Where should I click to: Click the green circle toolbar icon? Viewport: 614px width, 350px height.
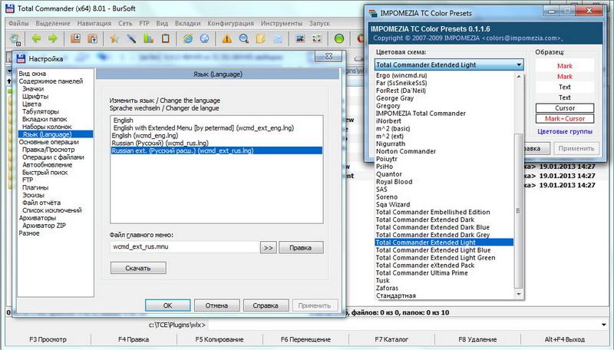coord(339,38)
